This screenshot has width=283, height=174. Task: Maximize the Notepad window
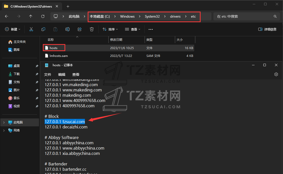(x=265, y=65)
